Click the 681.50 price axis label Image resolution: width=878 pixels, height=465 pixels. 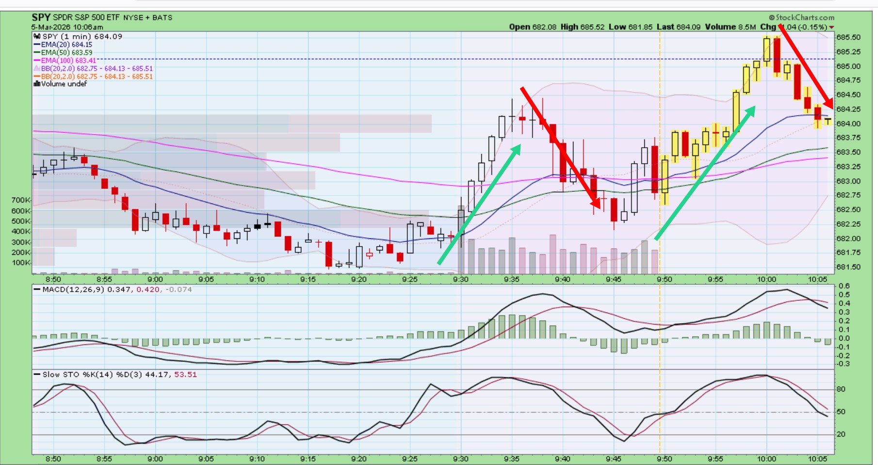point(849,267)
